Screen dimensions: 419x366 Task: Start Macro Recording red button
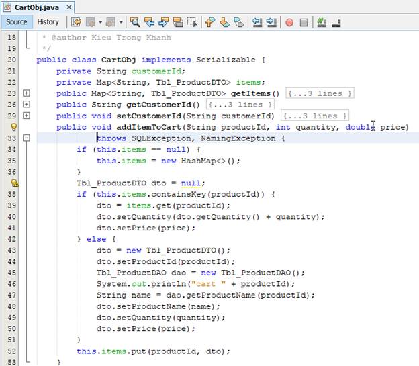[289, 22]
